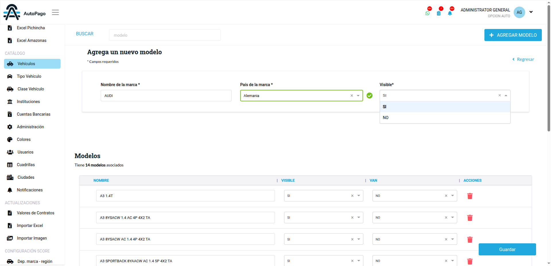The height and width of the screenshot is (266, 551).
Task: Click the AG user avatar
Action: coord(519,12)
